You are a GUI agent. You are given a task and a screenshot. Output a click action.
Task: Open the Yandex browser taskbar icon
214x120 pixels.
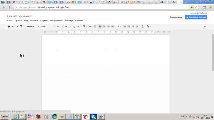coord(85,117)
